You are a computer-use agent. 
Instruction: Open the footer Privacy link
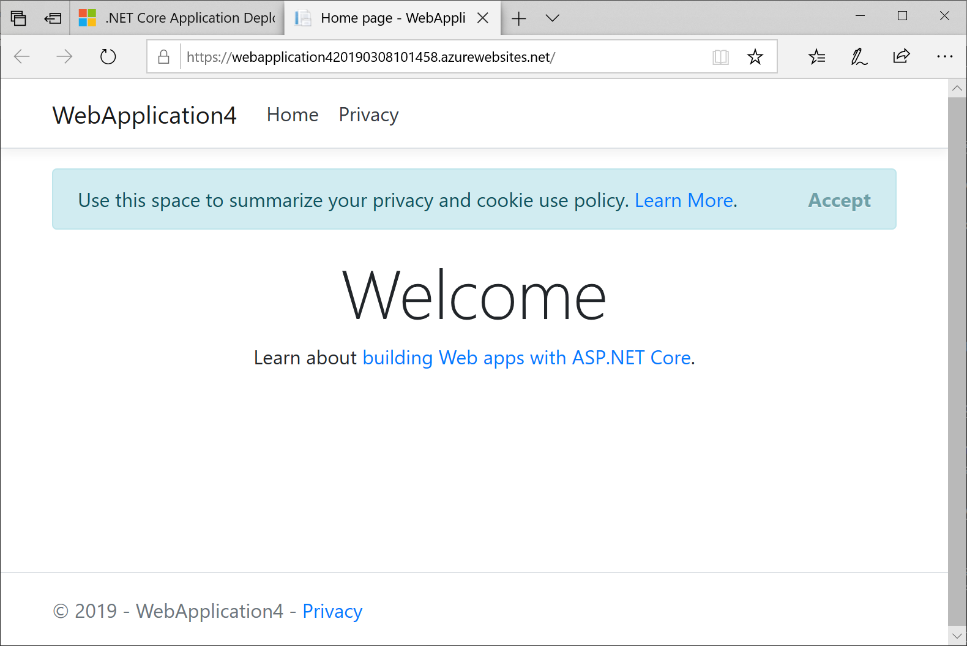332,611
